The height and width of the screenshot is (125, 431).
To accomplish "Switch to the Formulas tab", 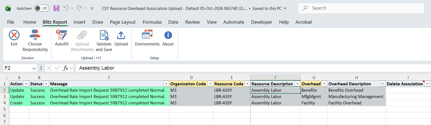I will click(x=152, y=22).
